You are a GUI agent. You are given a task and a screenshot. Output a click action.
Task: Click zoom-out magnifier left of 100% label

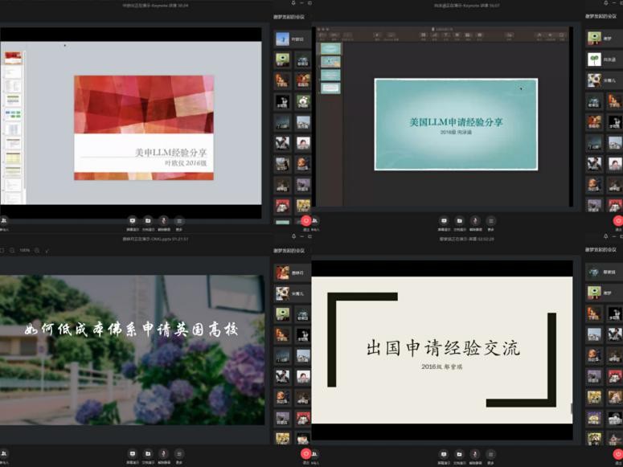(x=12, y=251)
